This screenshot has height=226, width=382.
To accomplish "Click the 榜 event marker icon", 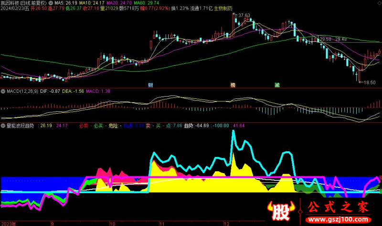I will 233,85.
